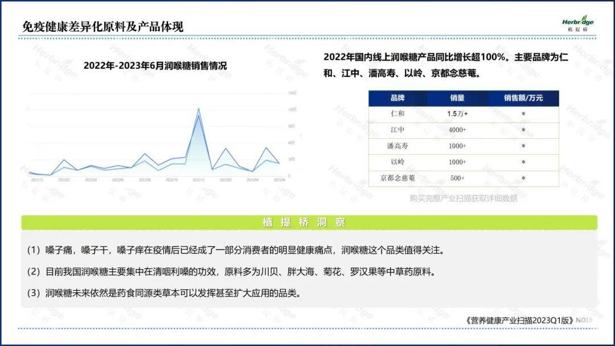Click the highest peak of the sales chart
Viewport: 615px width, 346px height.
198,109
